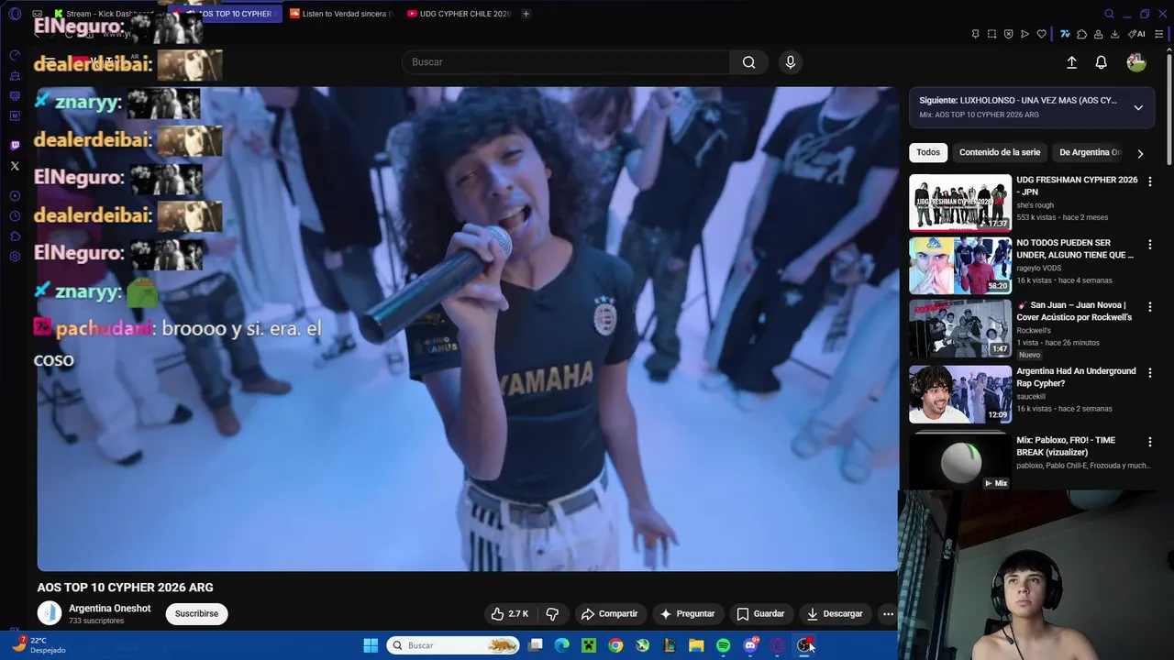Click the Guardar save button
Image resolution: width=1174 pixels, height=660 pixels.
(x=760, y=613)
